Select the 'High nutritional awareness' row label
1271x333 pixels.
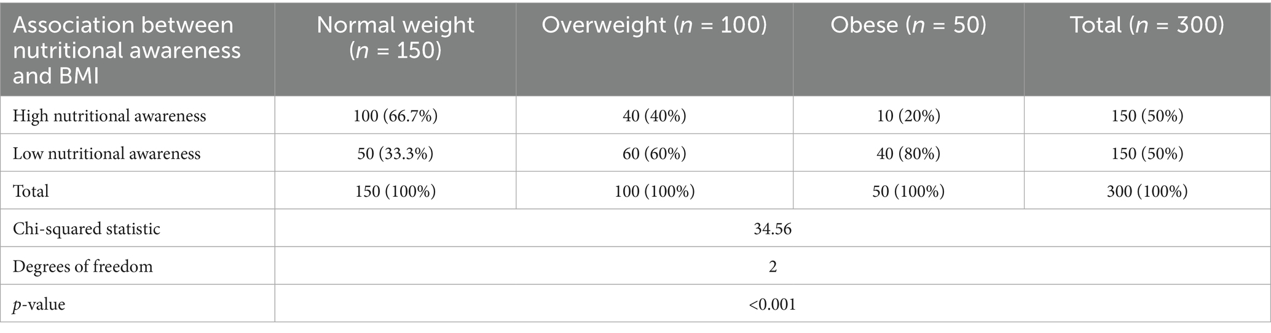pos(109,116)
